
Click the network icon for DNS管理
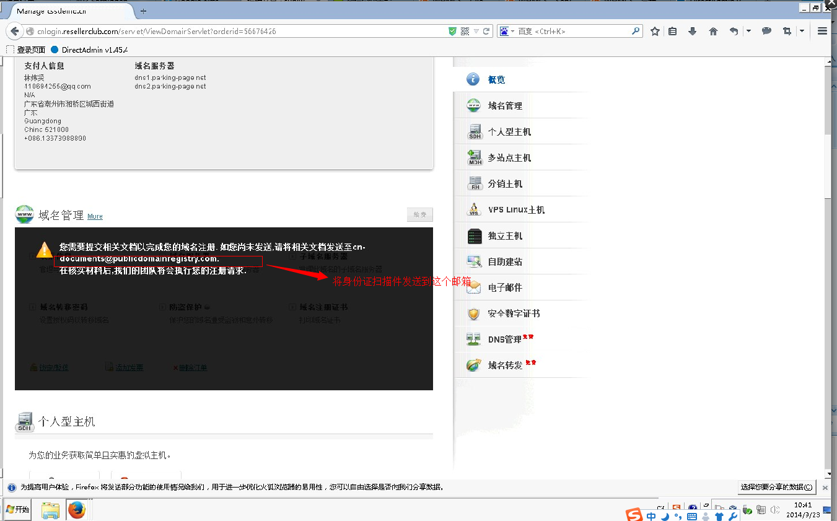tap(473, 339)
